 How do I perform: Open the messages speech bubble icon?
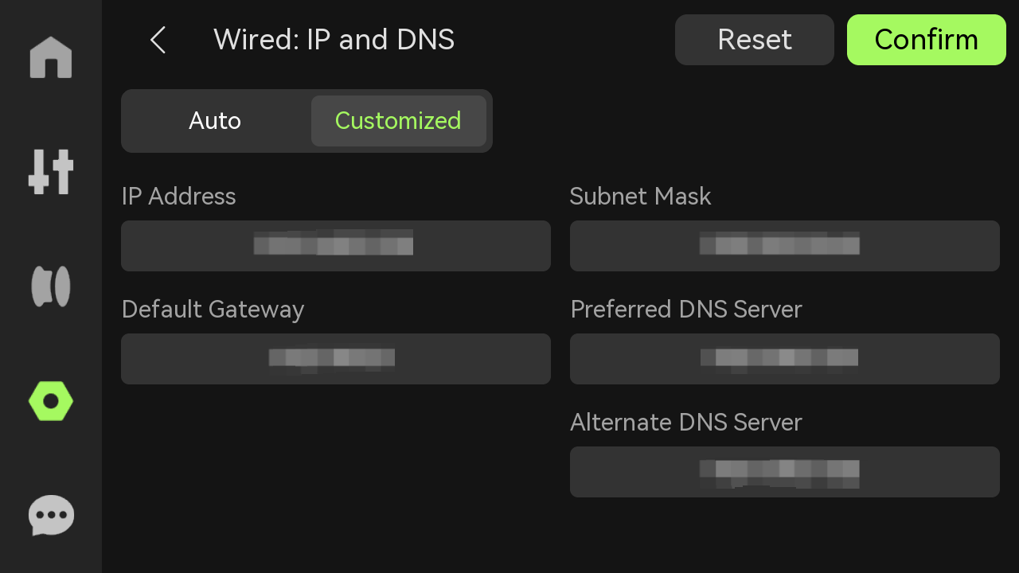point(51,516)
